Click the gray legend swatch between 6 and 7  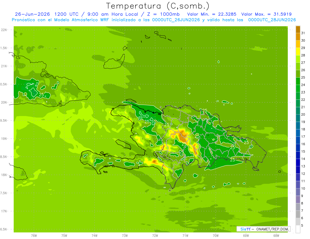[298, 214]
